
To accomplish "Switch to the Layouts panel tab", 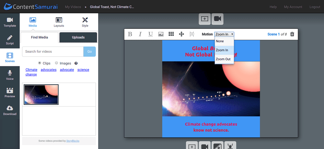I will pos(59,22).
